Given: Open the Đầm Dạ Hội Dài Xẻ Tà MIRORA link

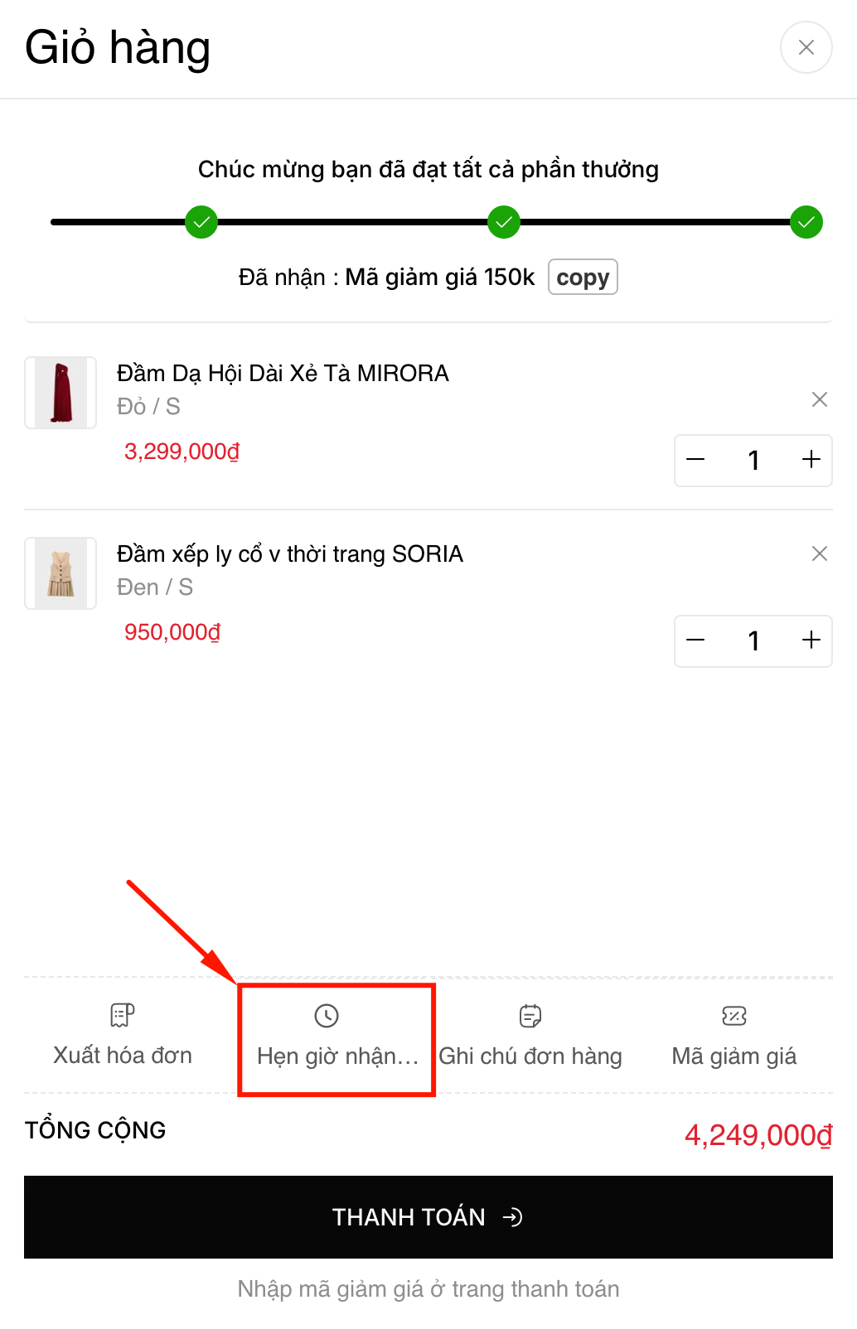Looking at the screenshot, I should click(x=283, y=374).
